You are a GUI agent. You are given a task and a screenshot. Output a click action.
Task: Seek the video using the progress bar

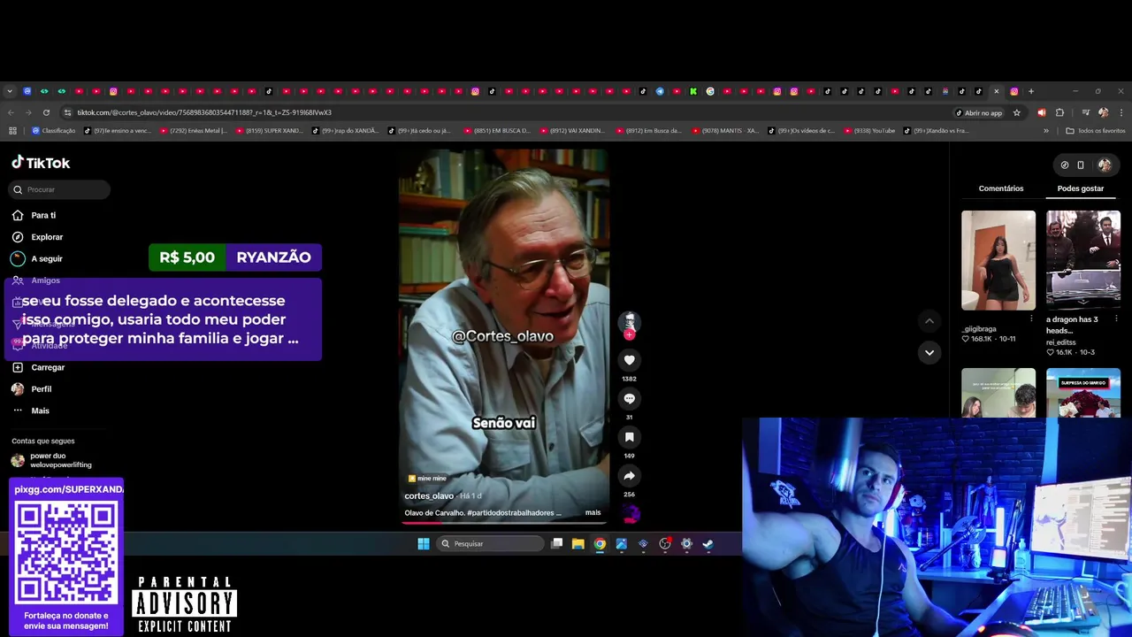pyautogui.click(x=504, y=522)
